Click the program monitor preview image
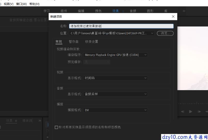 pyautogui.click(x=193, y=58)
